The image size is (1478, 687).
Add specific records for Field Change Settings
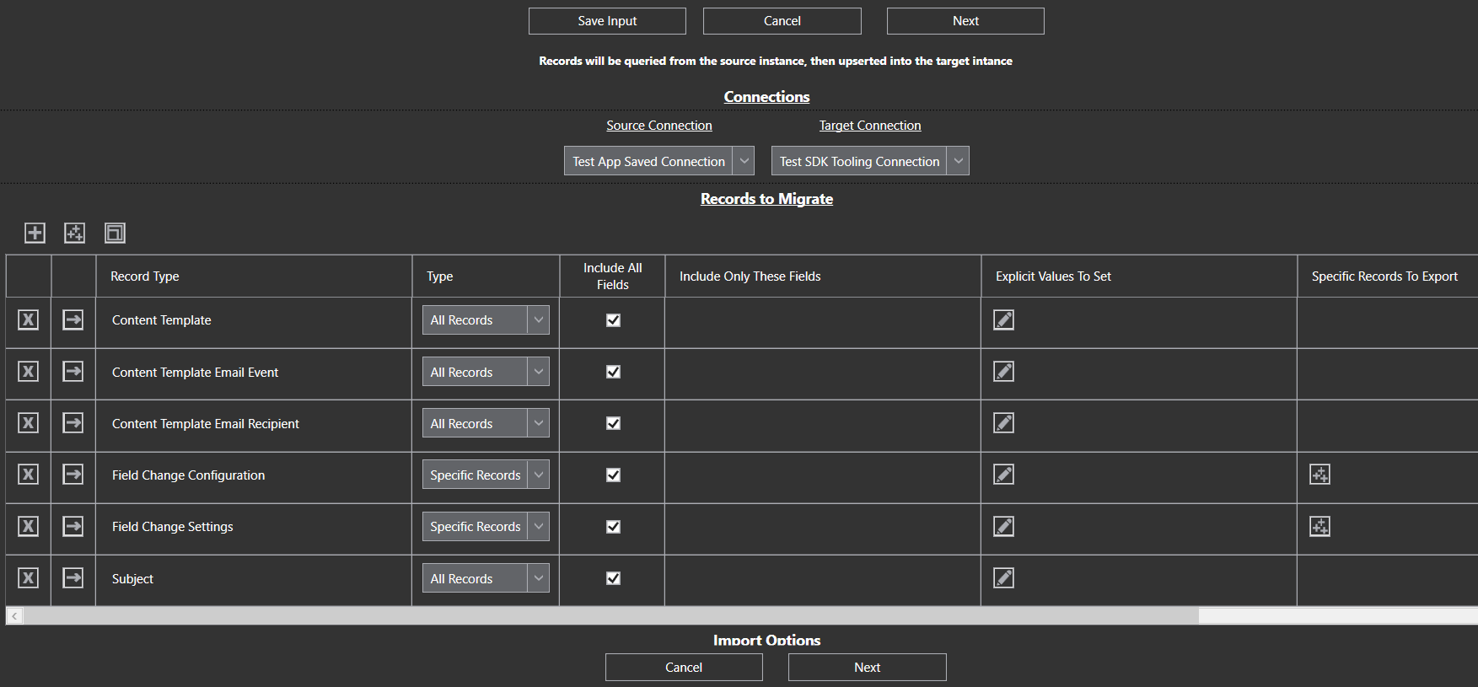pos(1319,527)
